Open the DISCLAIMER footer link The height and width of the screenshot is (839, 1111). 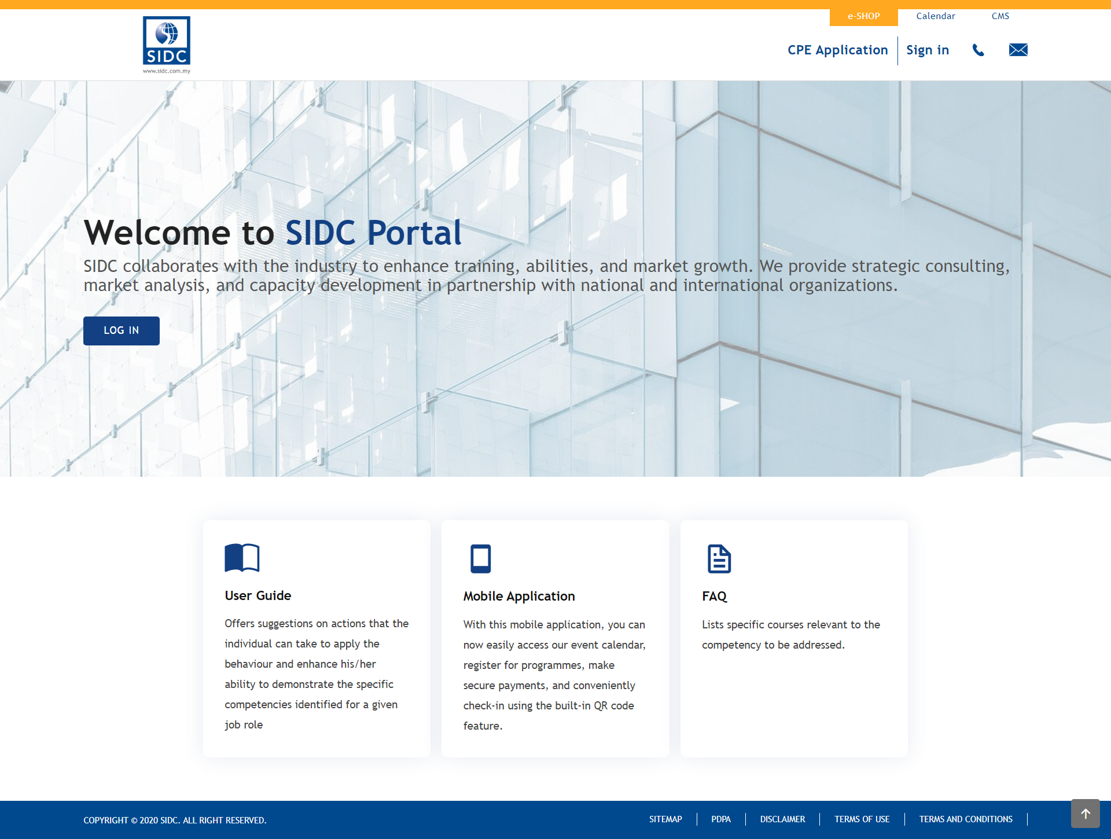[x=782, y=819]
